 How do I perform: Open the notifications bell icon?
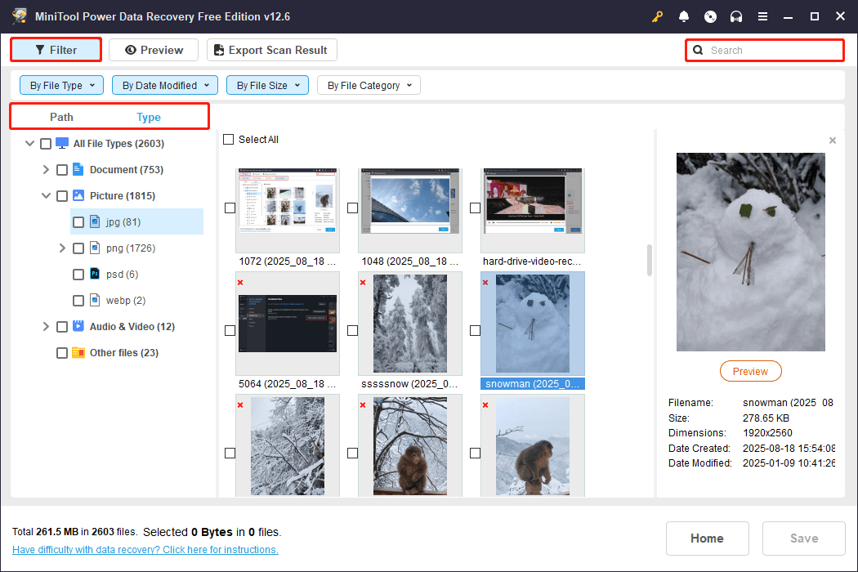tap(684, 16)
